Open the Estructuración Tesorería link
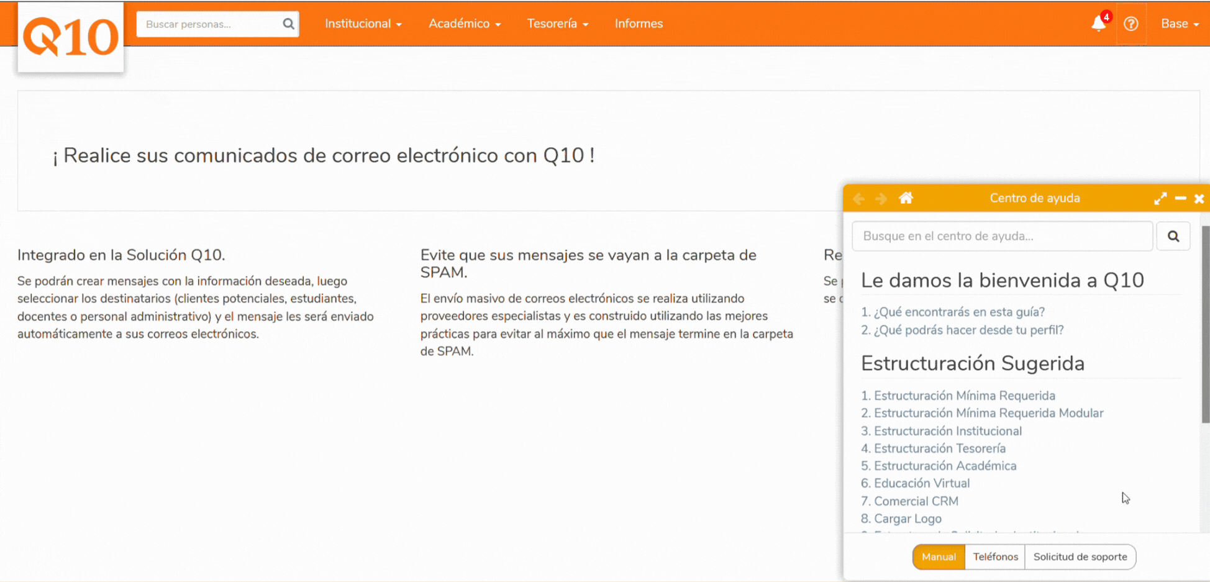Screen dimensions: 1210x582 (x=940, y=448)
